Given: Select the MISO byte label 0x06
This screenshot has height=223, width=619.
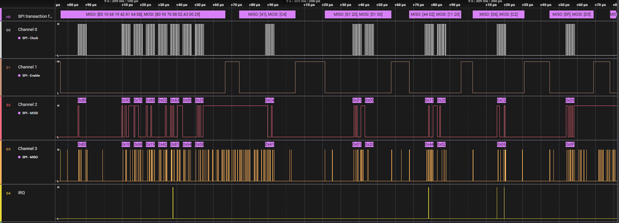Looking at the screenshot, I should coord(501,144).
